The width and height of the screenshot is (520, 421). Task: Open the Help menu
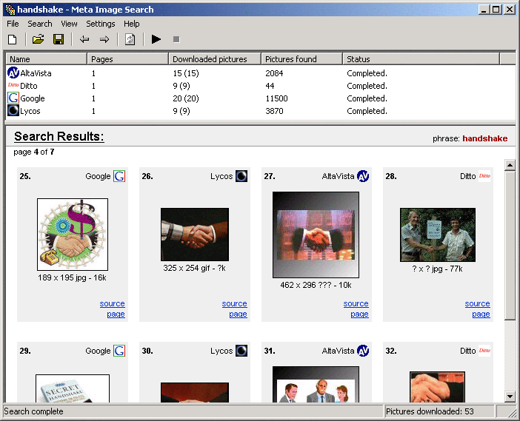[132, 24]
